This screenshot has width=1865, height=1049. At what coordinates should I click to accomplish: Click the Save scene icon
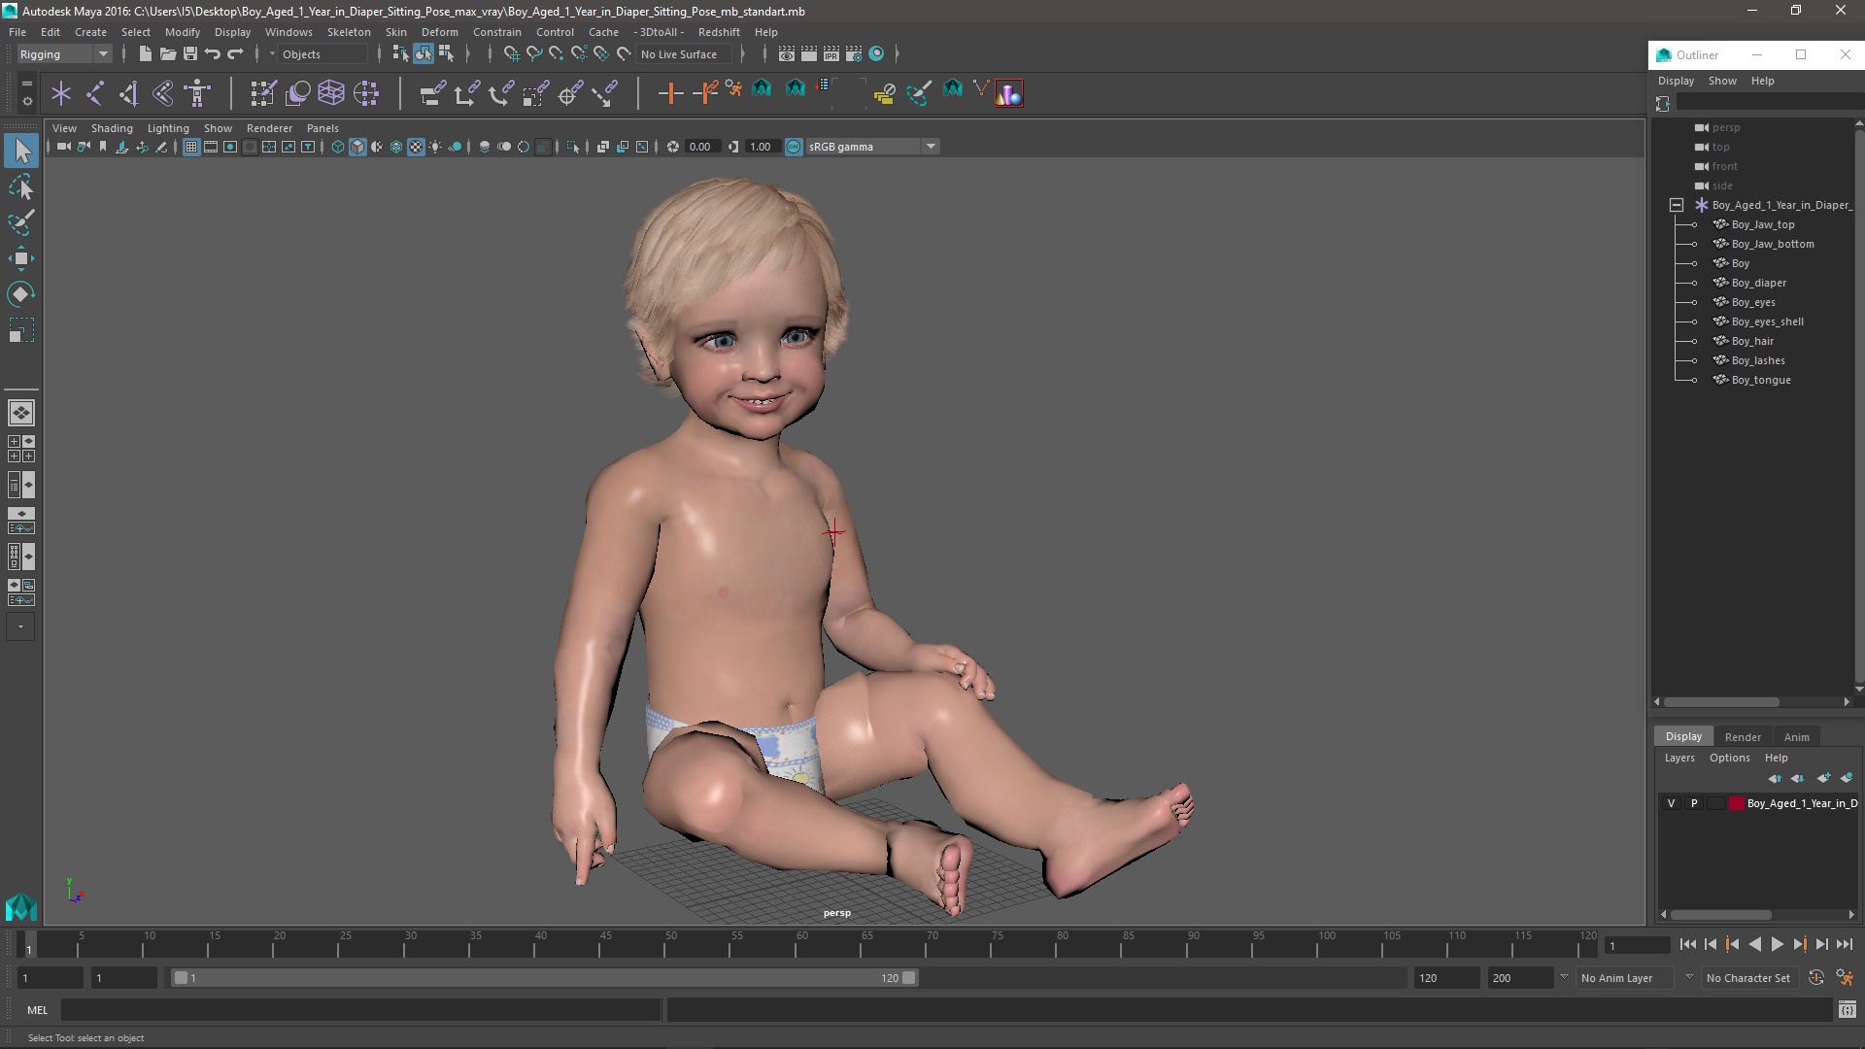point(190,54)
